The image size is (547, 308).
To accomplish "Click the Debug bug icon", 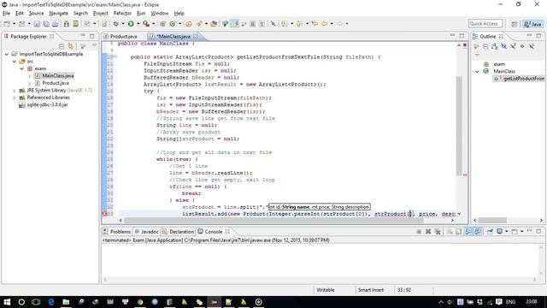I will 116,24.
